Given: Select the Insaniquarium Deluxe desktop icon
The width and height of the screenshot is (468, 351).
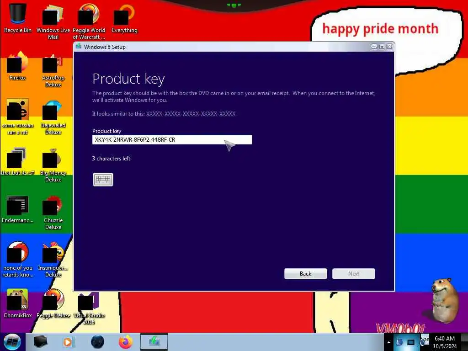Looking at the screenshot, I should click(x=53, y=260).
